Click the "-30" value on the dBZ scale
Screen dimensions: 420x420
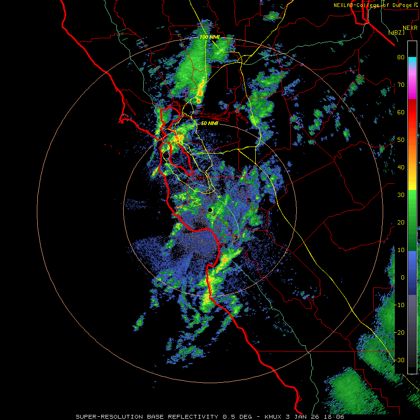point(399,360)
